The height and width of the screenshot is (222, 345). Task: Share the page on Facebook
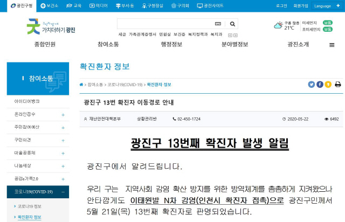(x=320, y=85)
